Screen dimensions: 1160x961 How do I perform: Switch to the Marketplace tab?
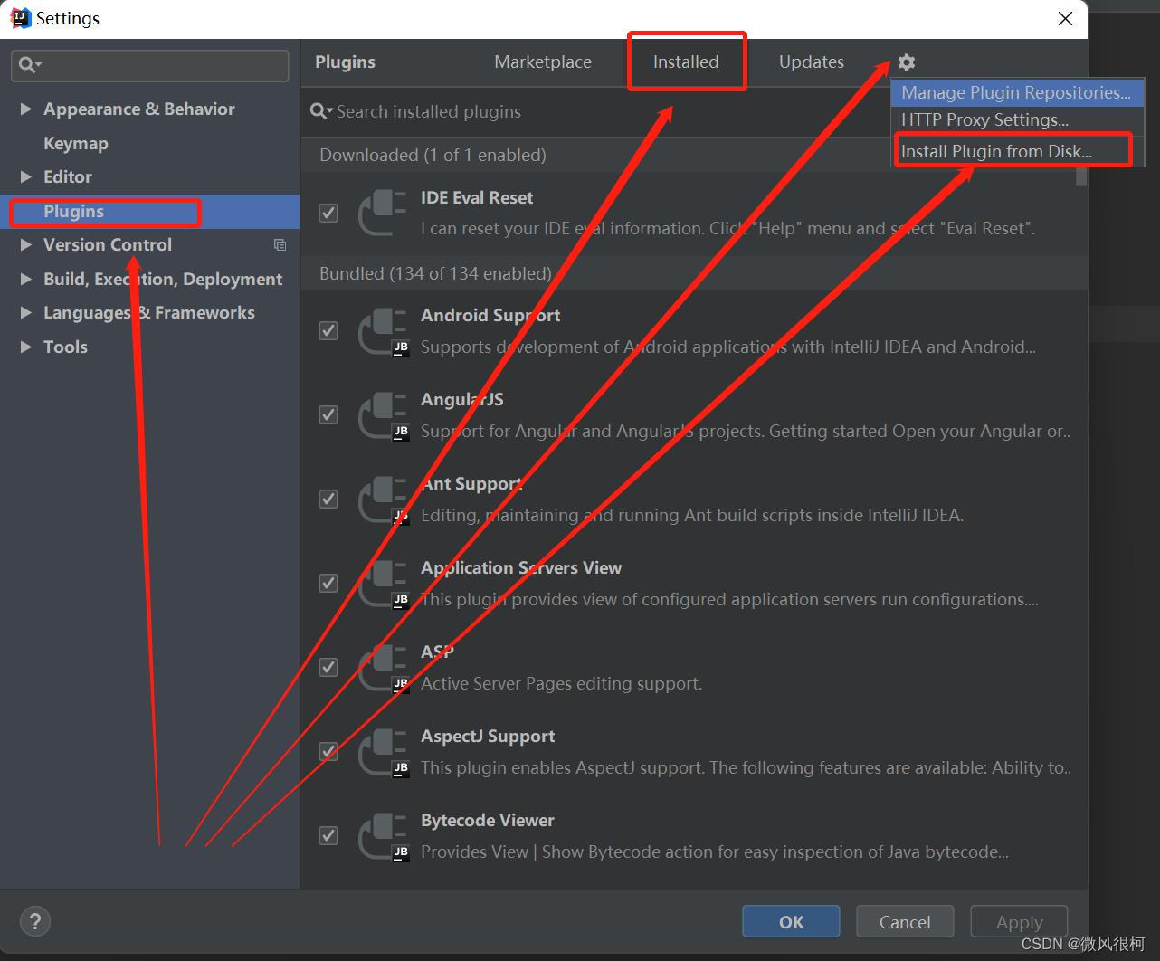click(543, 62)
